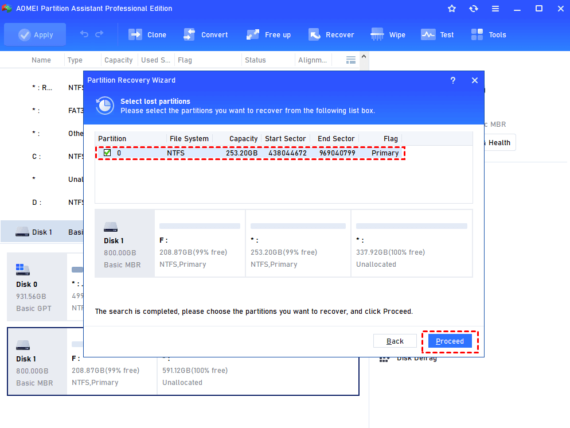
Task: Select the F: 208.87GB partition in wizard
Action: coord(200,243)
